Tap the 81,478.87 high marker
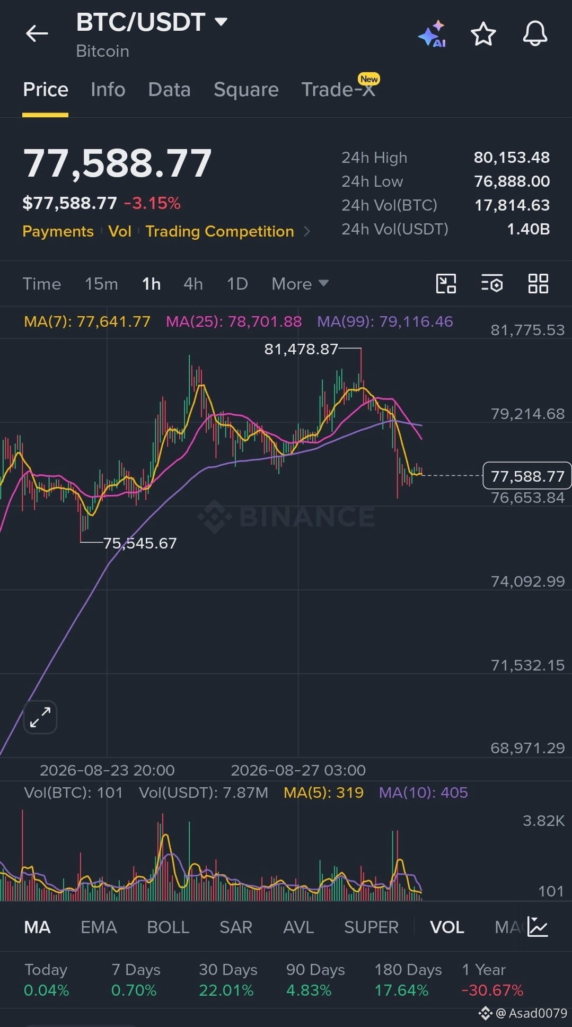 pos(301,349)
